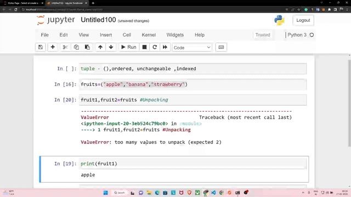Image resolution: width=351 pixels, height=197 pixels.
Task: Open the command palette keyboard icon
Action: [x=221, y=47]
